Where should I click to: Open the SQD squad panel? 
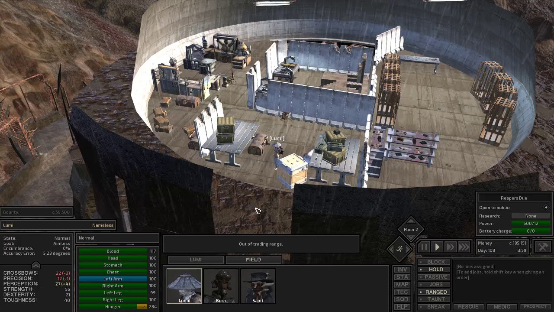click(402, 299)
